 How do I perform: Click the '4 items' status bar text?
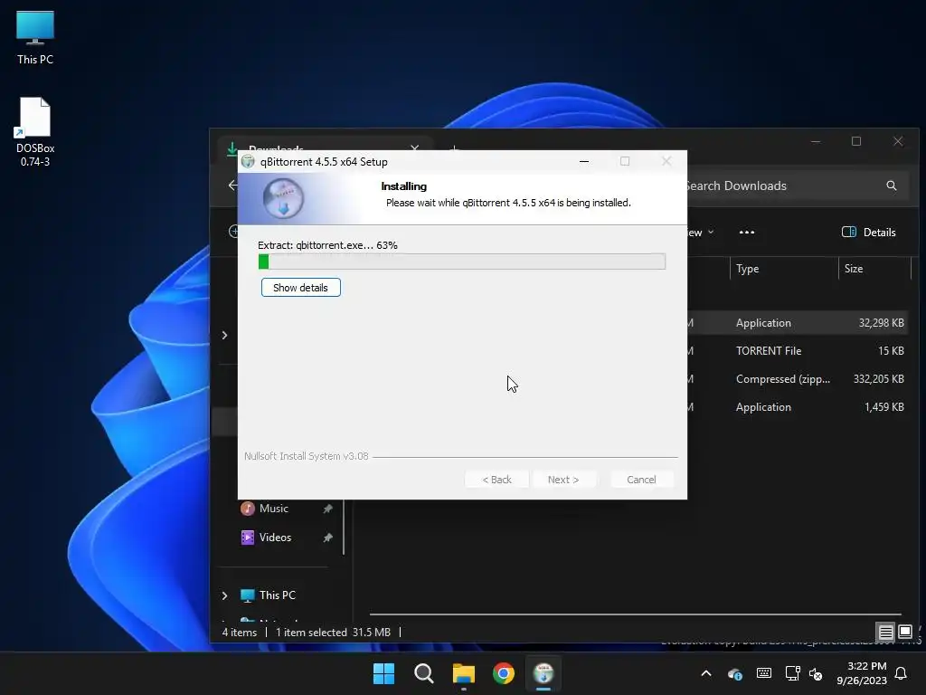click(x=239, y=633)
